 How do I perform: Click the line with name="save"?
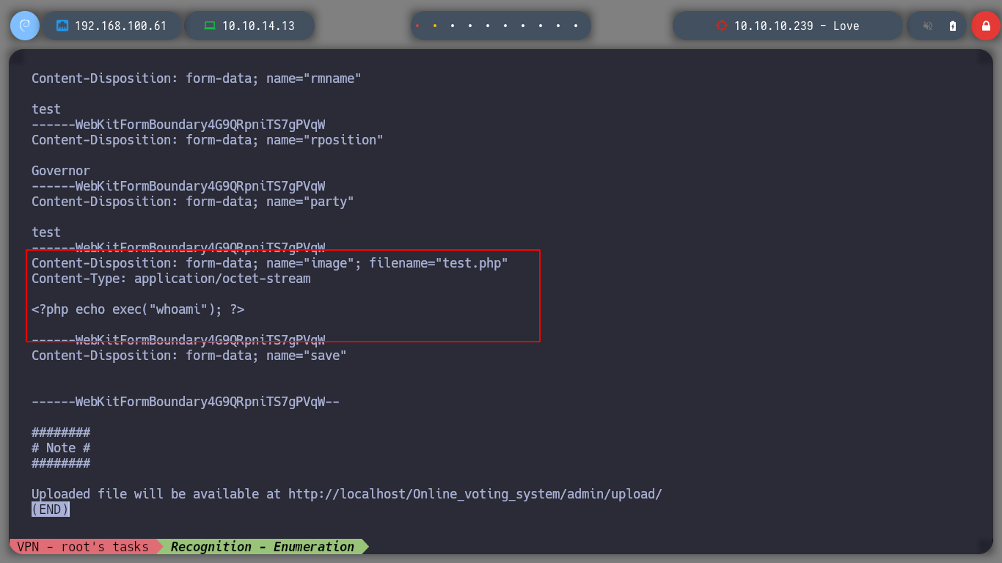[x=189, y=356]
